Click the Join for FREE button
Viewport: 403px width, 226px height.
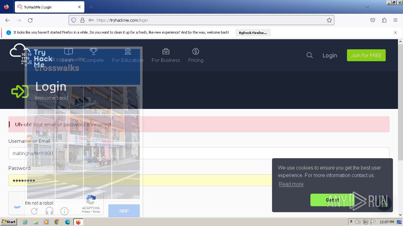click(x=366, y=55)
